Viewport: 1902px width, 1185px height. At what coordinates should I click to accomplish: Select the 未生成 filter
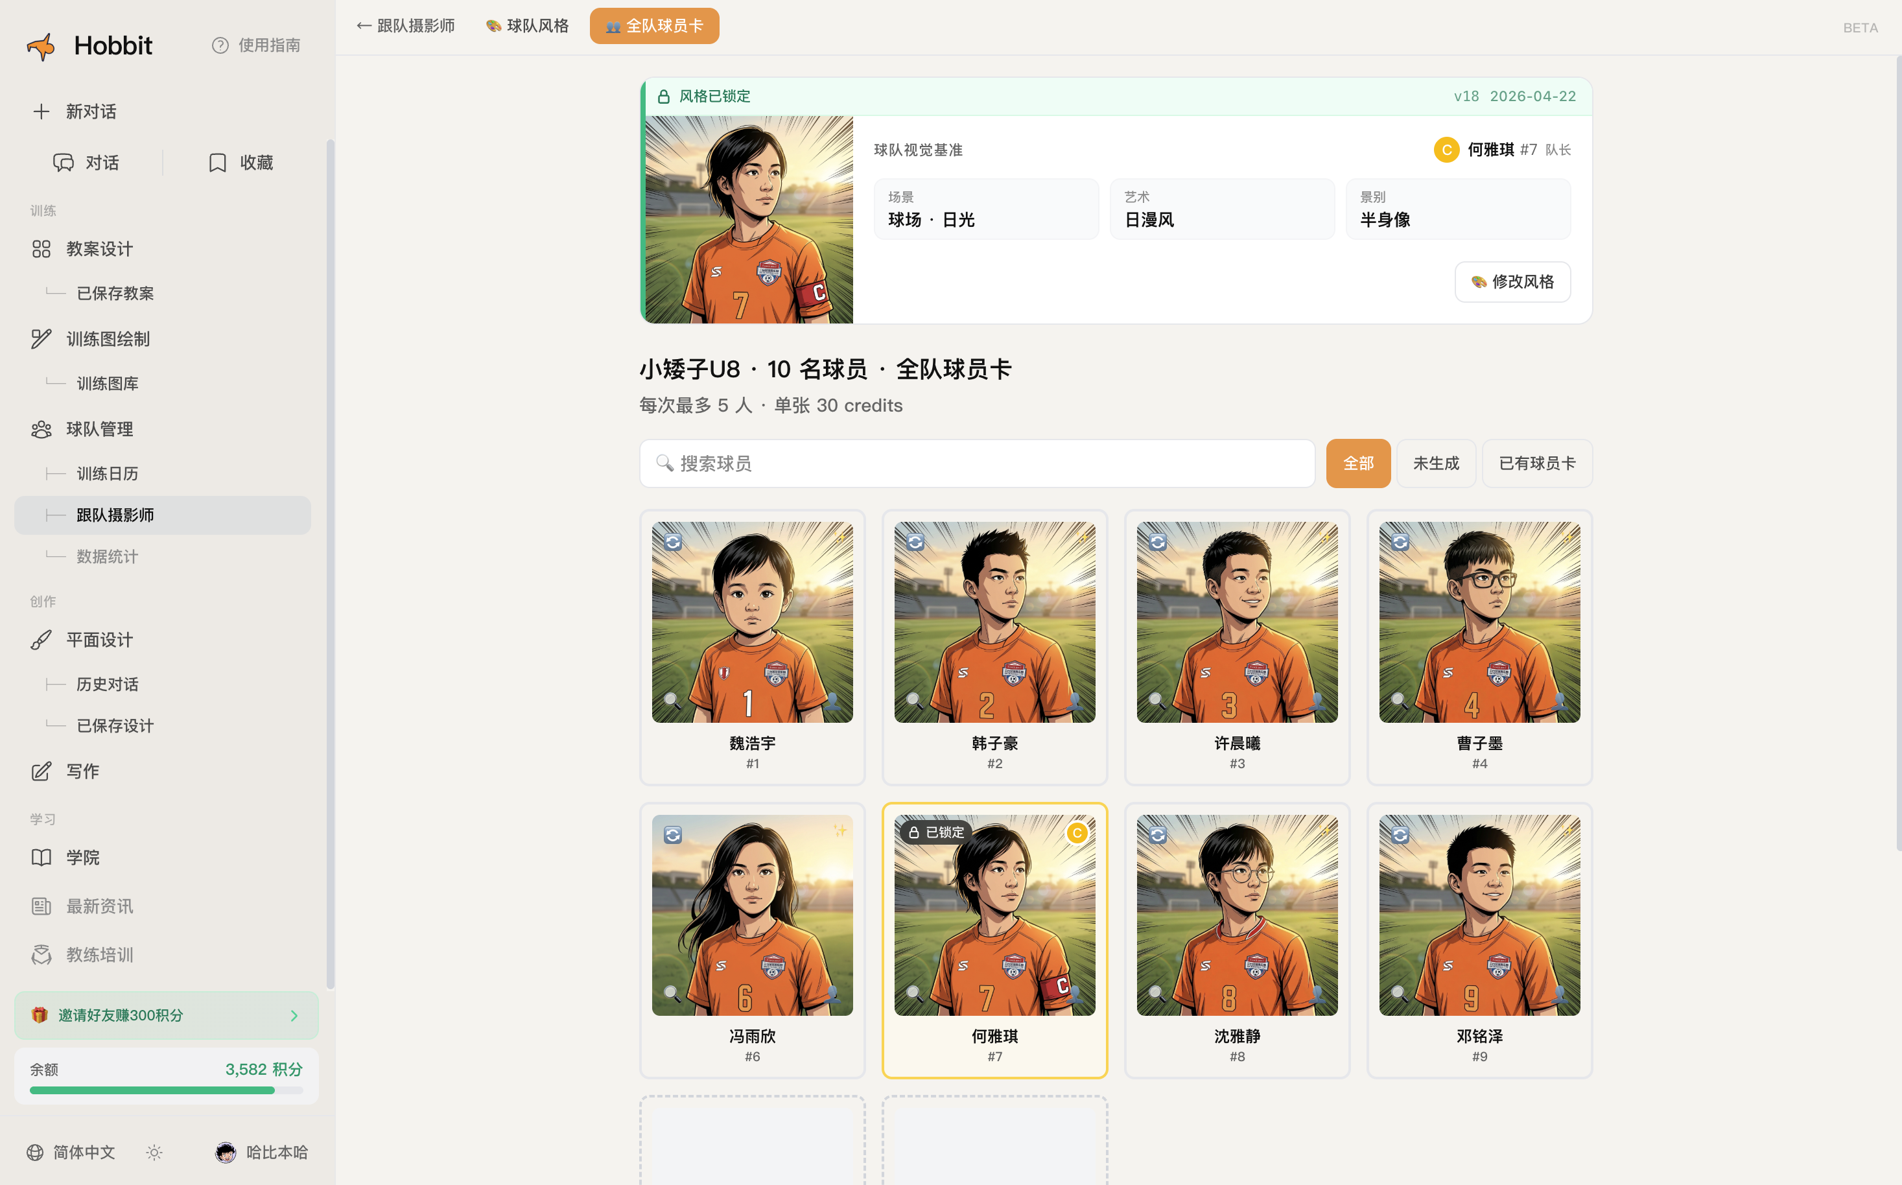click(1436, 463)
